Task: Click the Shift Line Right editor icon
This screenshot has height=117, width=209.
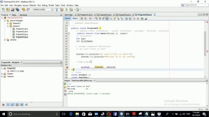Action: tap(130, 19)
